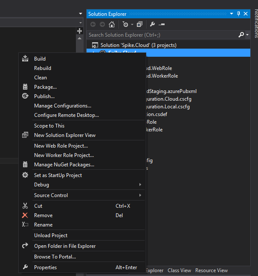This screenshot has height=276, width=258.
Task: Select the Staging.azurePubxml file
Action: tap(171, 91)
